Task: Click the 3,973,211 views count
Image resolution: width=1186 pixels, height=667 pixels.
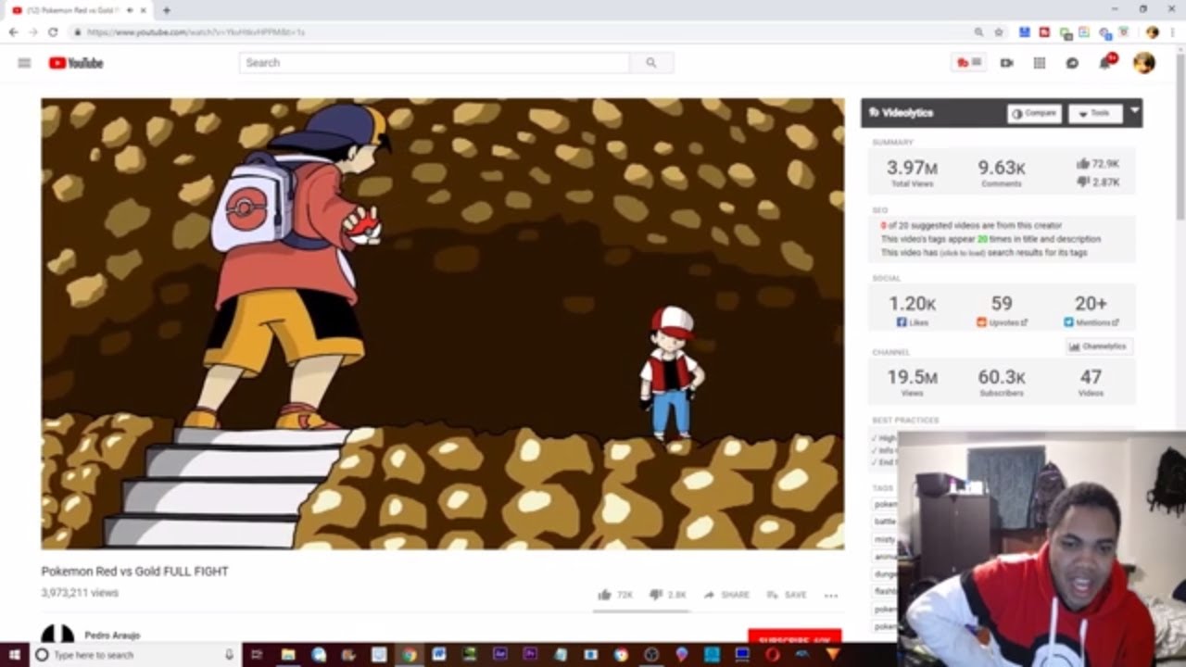Action: point(80,593)
